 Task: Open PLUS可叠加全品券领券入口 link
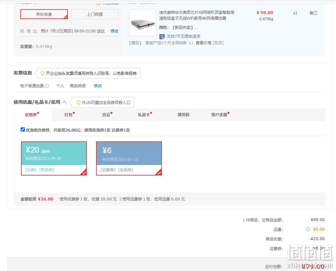tap(106, 102)
